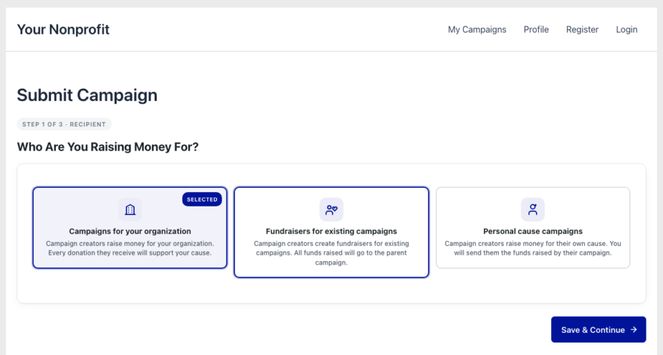Viewport: 663px width, 355px height.
Task: Click the personal cause description text
Action: 532,248
